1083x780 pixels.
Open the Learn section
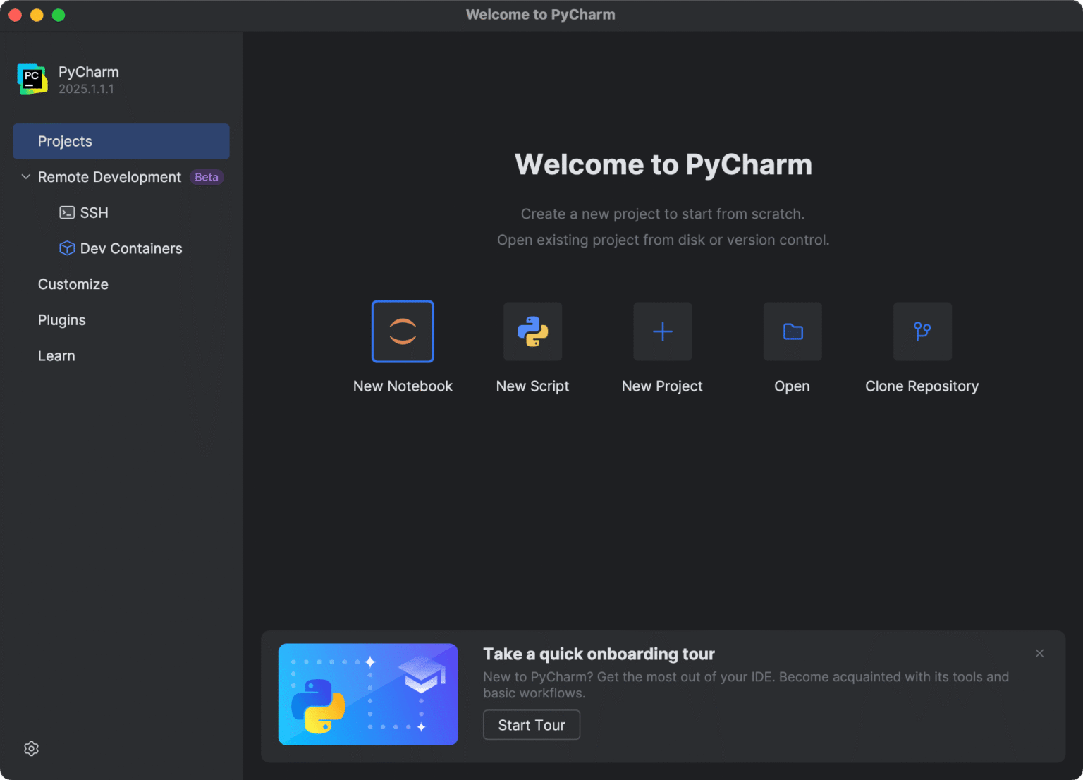coord(56,355)
